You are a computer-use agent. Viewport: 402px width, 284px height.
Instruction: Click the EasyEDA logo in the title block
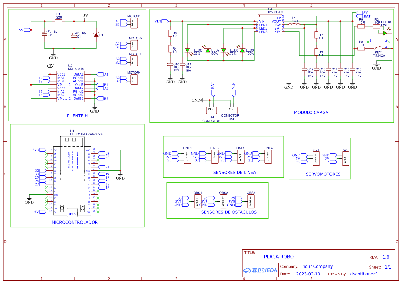click(x=260, y=270)
